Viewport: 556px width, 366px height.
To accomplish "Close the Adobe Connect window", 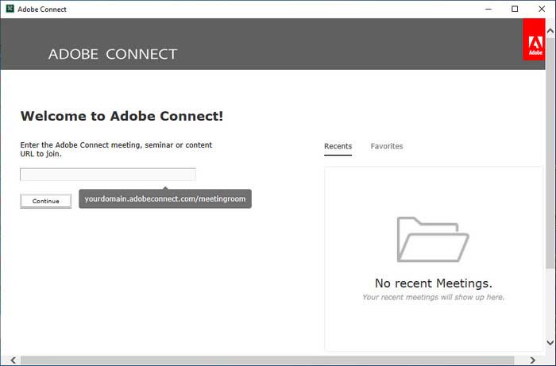I will (542, 10).
